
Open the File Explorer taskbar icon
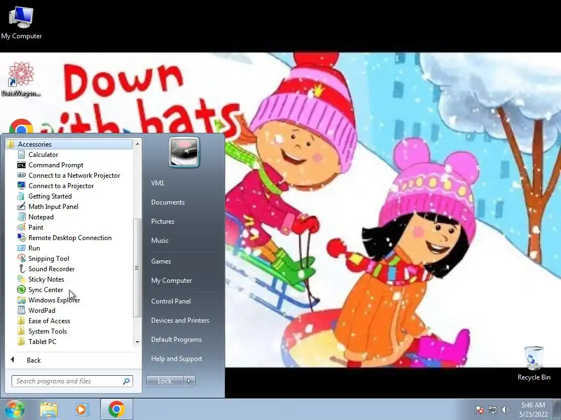pos(49,409)
